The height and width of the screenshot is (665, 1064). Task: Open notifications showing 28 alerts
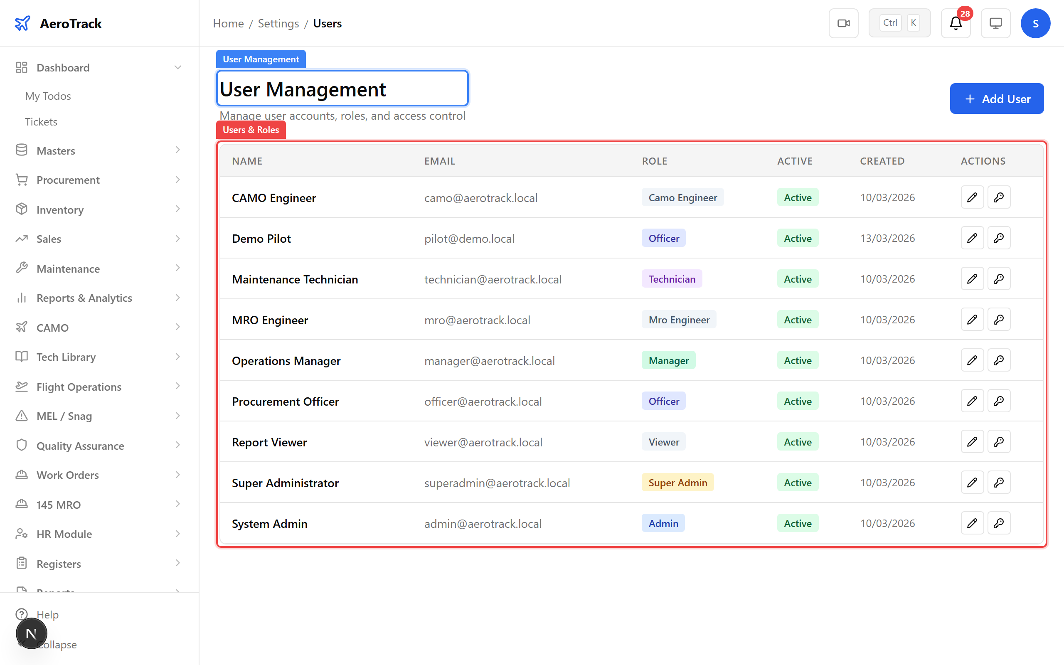point(955,24)
